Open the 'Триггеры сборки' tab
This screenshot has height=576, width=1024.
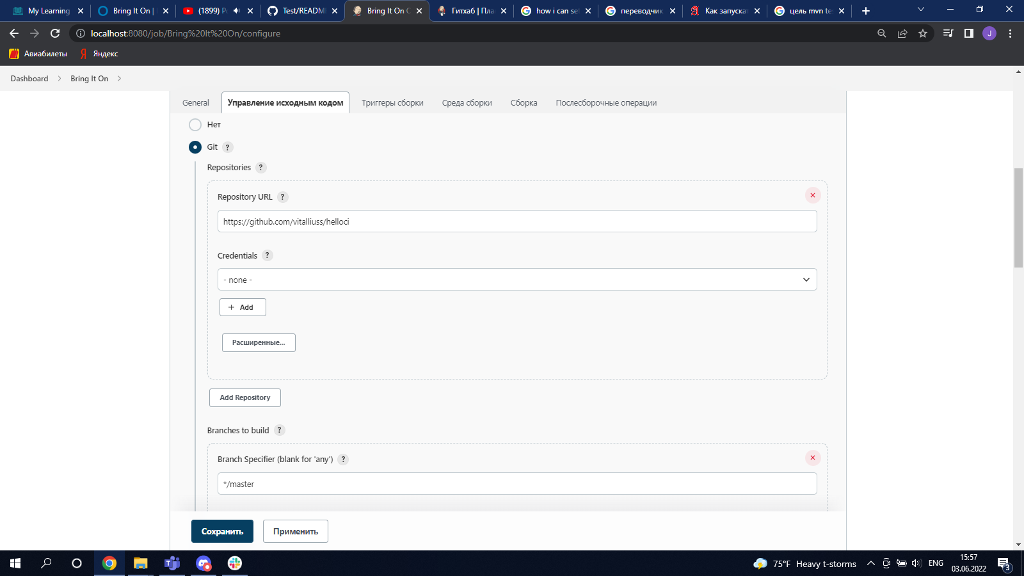pyautogui.click(x=392, y=103)
